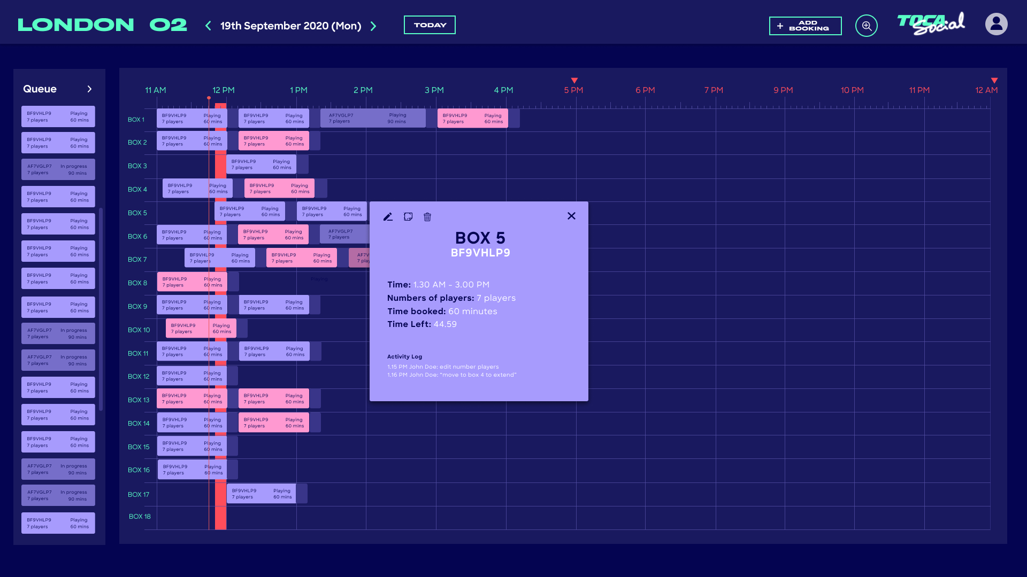
Task: Go to the previous day arrow
Action: (208, 26)
